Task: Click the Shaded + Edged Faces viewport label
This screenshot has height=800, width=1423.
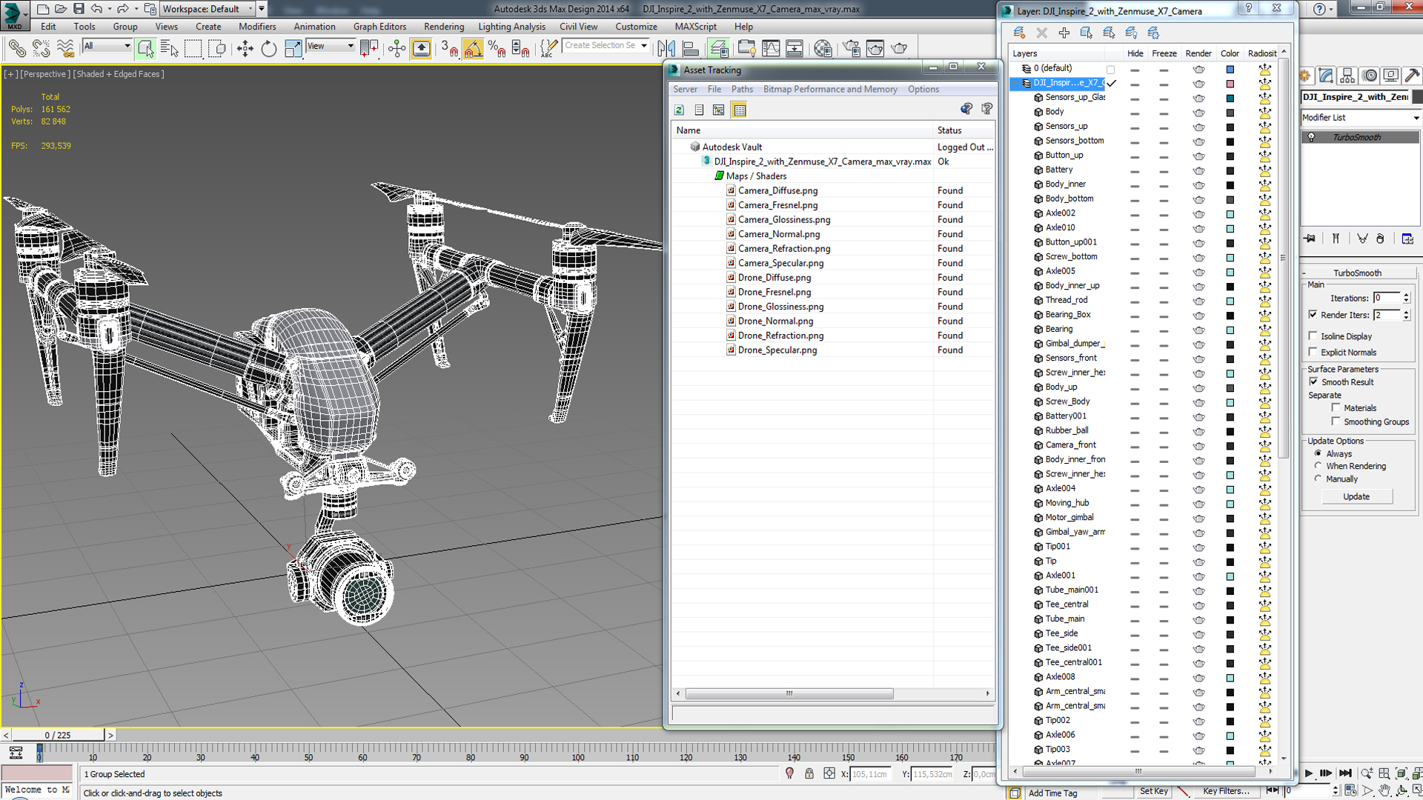Action: pos(119,74)
